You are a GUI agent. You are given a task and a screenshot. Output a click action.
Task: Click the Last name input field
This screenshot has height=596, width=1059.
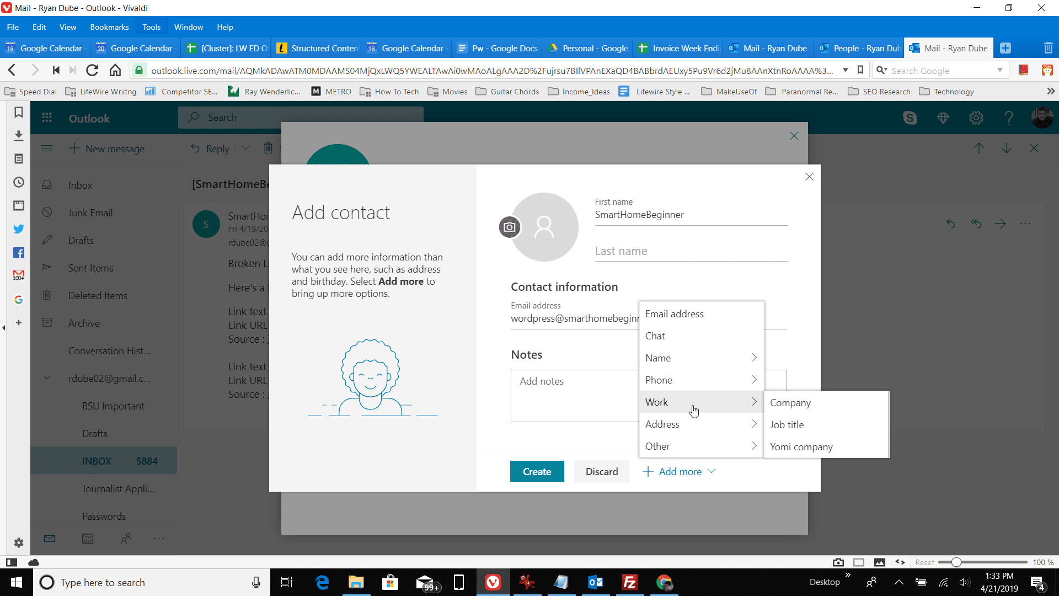pyautogui.click(x=691, y=251)
